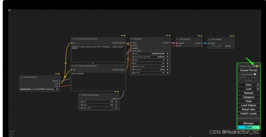Increase seed with its right arrow
Viewport: 266px width, 137px height.
point(168,54)
